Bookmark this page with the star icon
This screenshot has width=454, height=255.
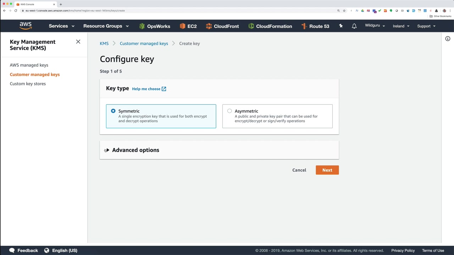pos(344,11)
